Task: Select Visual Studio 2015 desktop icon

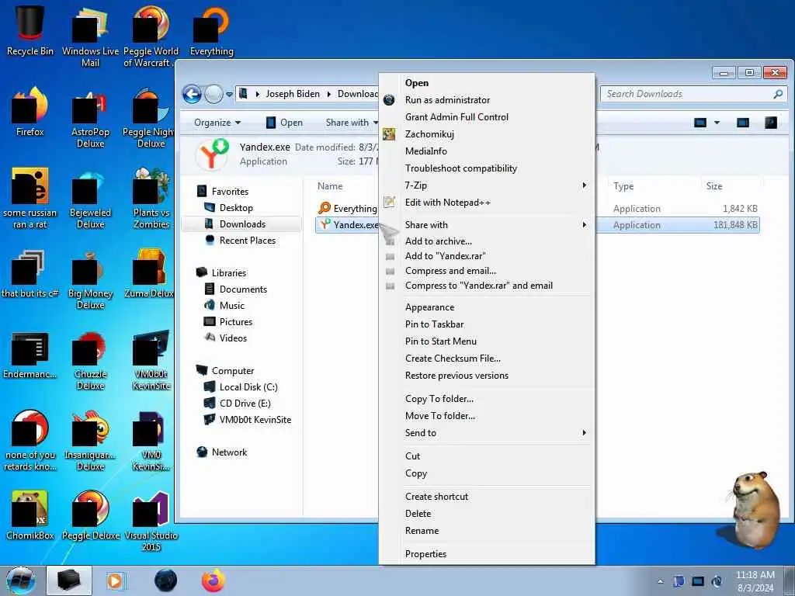Action: coord(151,521)
